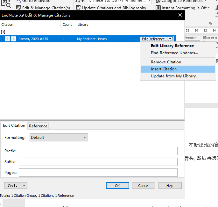Open the Formatting Default combo box
This screenshot has height=207, width=218.
point(59,138)
